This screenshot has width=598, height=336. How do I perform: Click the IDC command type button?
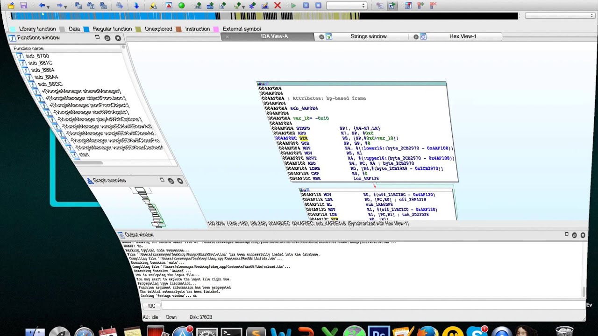[151, 306]
